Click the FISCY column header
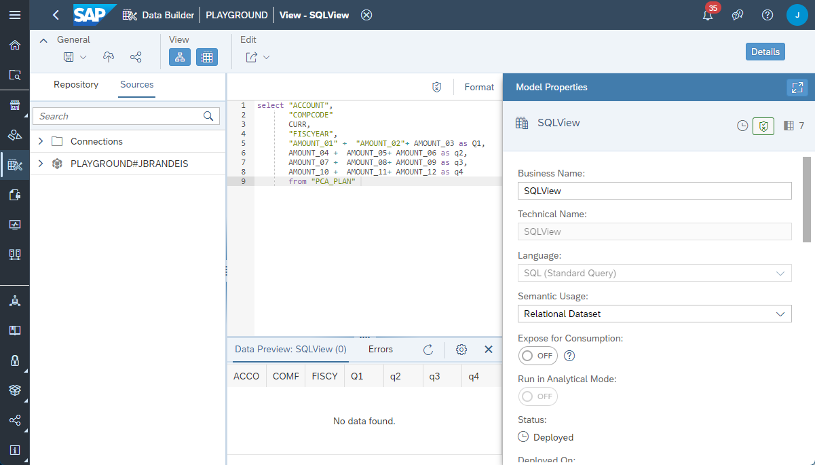Screen dimensions: 815x465 (325, 376)
